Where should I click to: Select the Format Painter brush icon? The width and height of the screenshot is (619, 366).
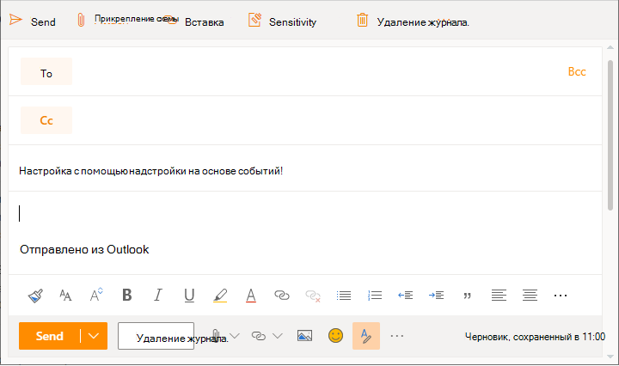tap(35, 296)
